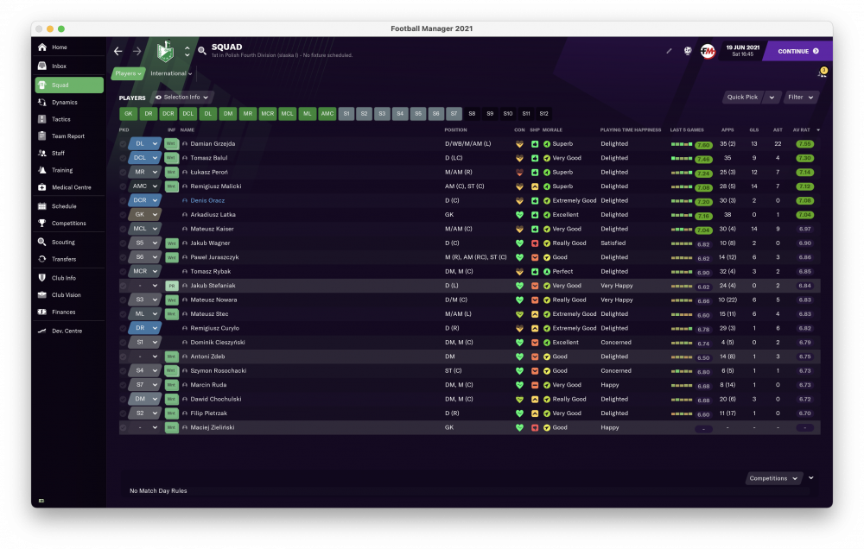The image size is (864, 549).
Task: Click the Medical Centre icon
Action: [x=42, y=187]
